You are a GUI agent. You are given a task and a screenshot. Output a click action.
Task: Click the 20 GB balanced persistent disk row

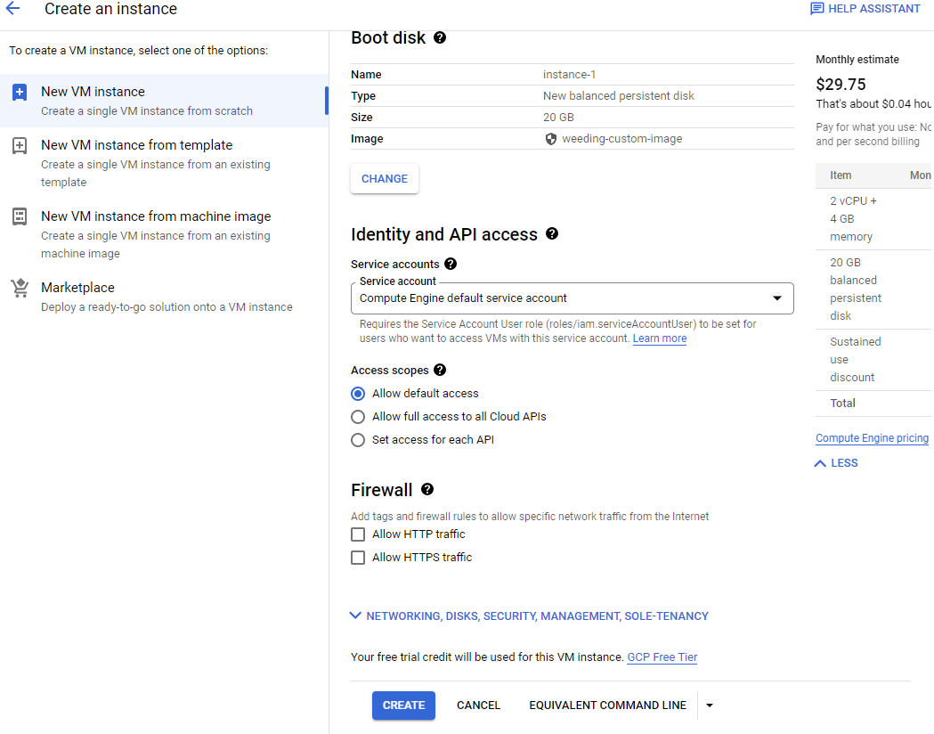pyautogui.click(x=873, y=290)
